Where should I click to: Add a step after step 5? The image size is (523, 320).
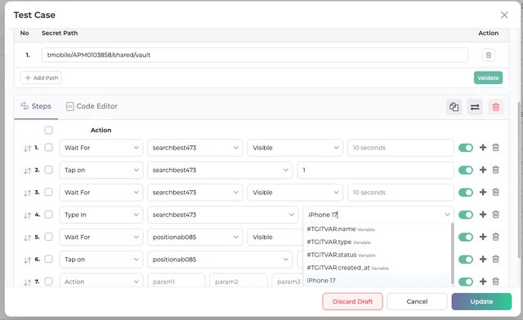click(483, 237)
